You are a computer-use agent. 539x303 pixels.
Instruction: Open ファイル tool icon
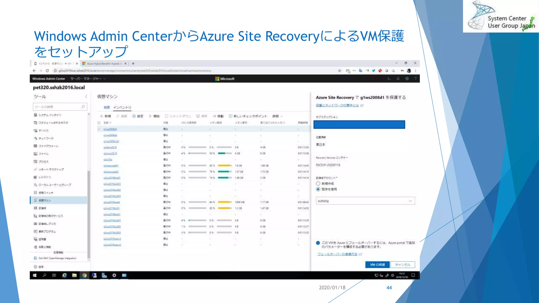click(x=35, y=154)
